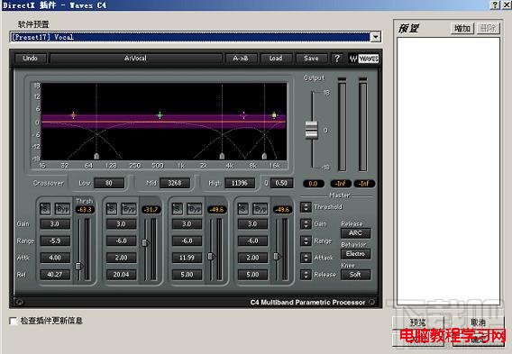Click the Master Threshold stepper arrows
The height and width of the screenshot is (354, 512).
[x=306, y=207]
